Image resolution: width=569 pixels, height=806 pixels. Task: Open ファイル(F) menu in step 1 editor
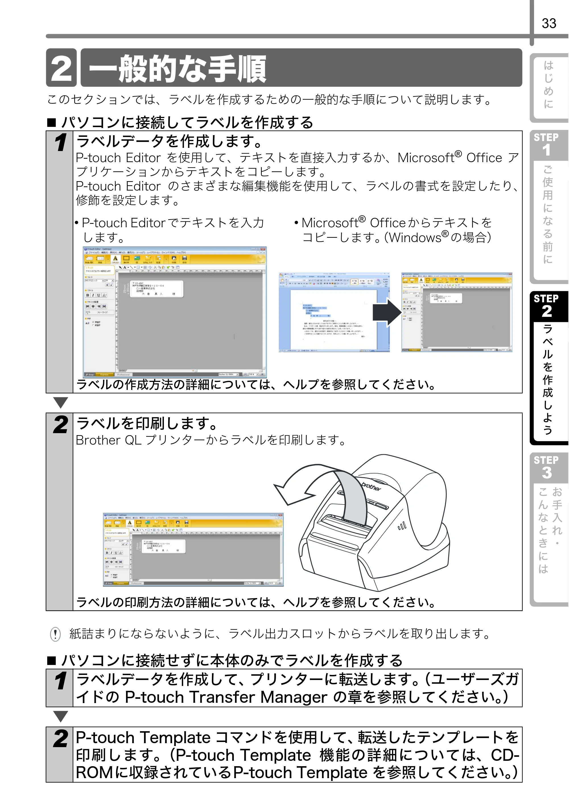[94, 252]
